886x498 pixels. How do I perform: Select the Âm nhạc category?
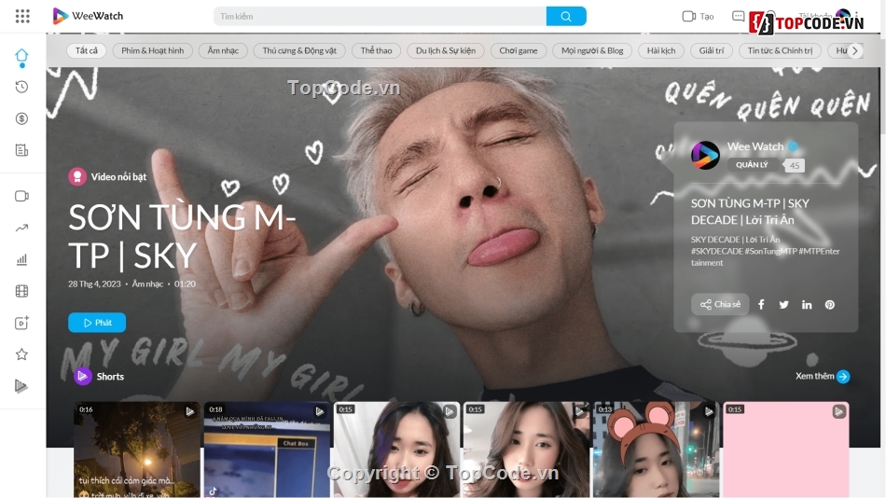point(223,51)
